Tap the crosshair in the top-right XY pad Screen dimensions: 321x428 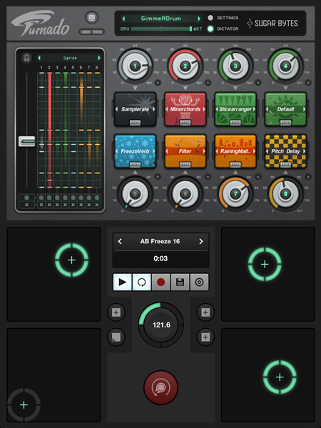tap(265, 264)
